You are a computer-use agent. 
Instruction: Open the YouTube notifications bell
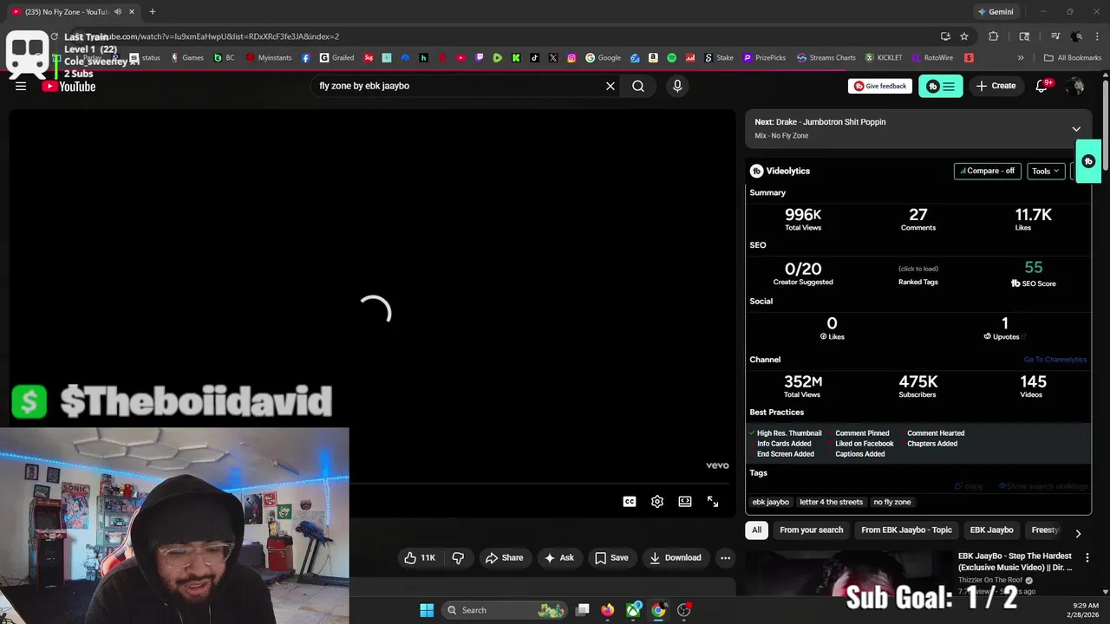(x=1043, y=86)
